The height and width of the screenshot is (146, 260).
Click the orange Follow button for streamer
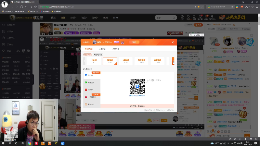(198, 25)
